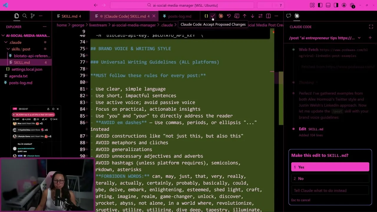Open editor more actions ellipsis
Screen dimensions: 377x212
(x=276, y=16)
